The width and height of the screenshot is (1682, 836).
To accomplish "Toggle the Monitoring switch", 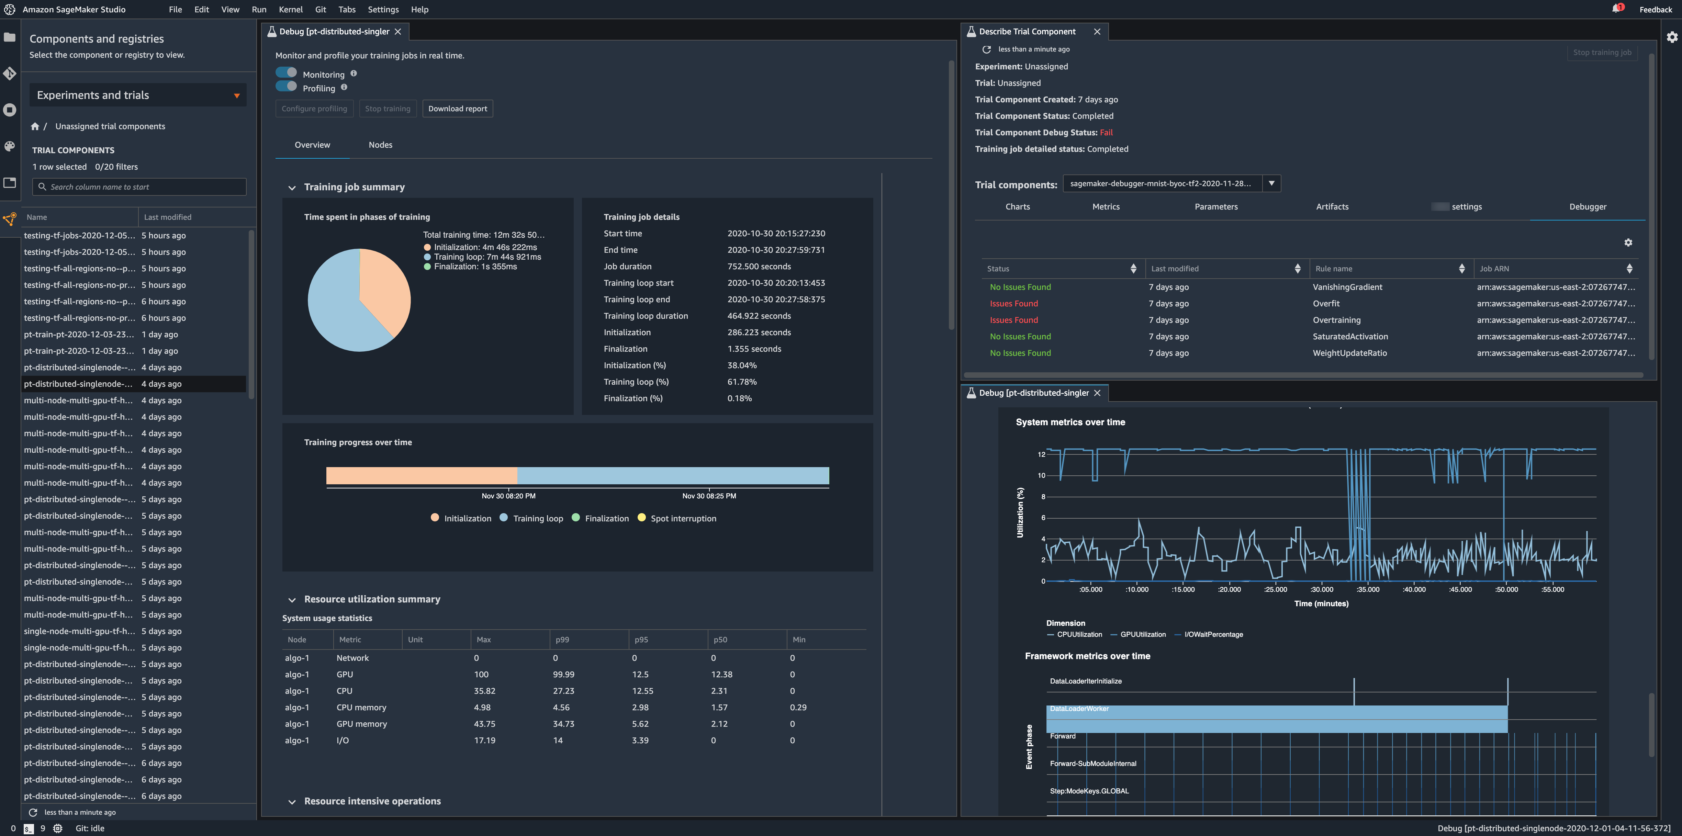I will tap(287, 73).
